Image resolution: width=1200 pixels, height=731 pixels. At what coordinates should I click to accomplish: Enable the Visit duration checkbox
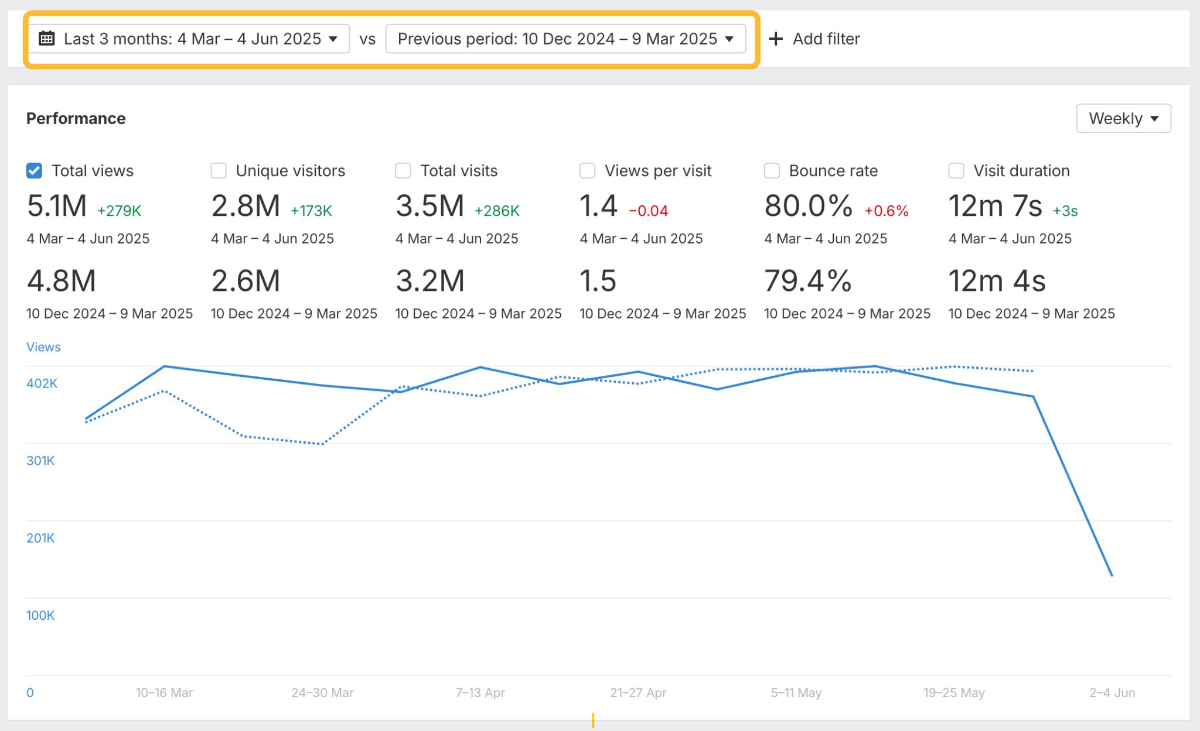[956, 170]
